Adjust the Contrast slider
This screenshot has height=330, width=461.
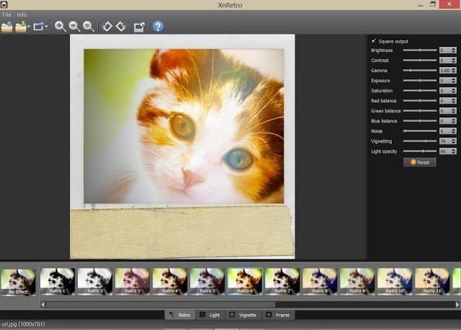(420, 61)
